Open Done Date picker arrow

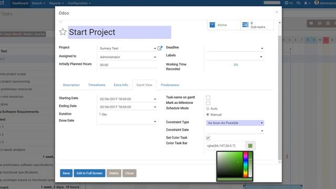(155, 121)
